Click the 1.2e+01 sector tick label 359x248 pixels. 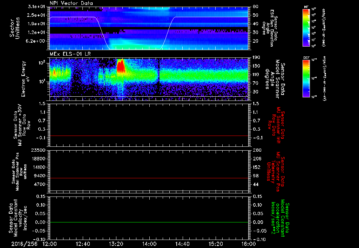(36, 33)
